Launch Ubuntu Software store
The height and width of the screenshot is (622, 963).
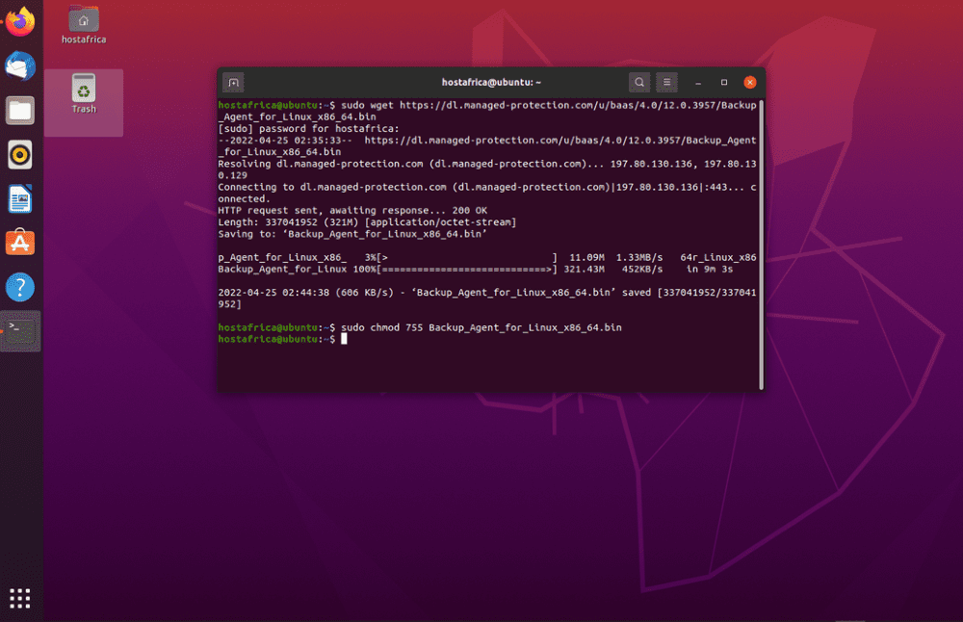[x=20, y=243]
